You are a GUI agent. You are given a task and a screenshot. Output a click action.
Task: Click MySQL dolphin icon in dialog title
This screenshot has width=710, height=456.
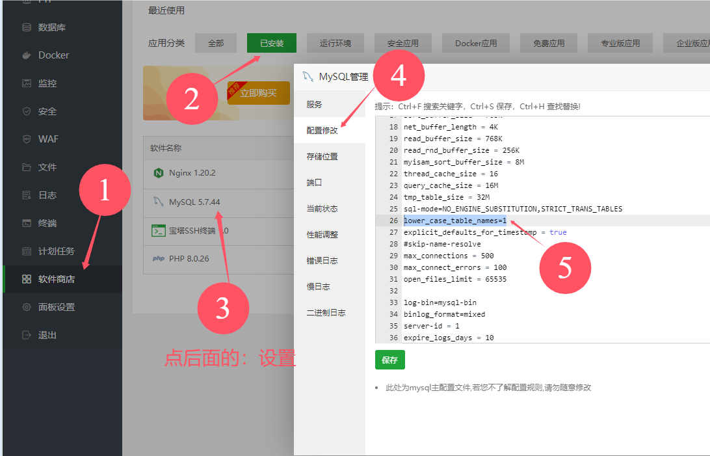pyautogui.click(x=308, y=77)
